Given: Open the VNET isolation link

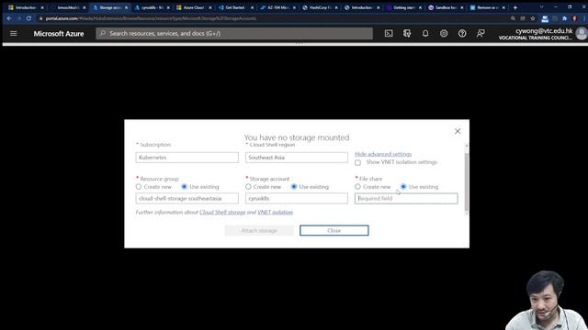Looking at the screenshot, I should coord(276,212).
